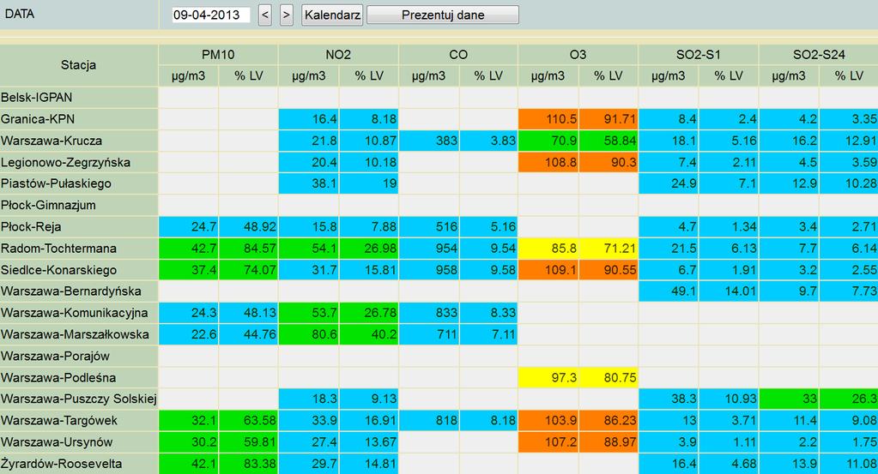The image size is (878, 474).
Task: Click the Warszawa-Ursynów station name
Action: click(x=57, y=442)
